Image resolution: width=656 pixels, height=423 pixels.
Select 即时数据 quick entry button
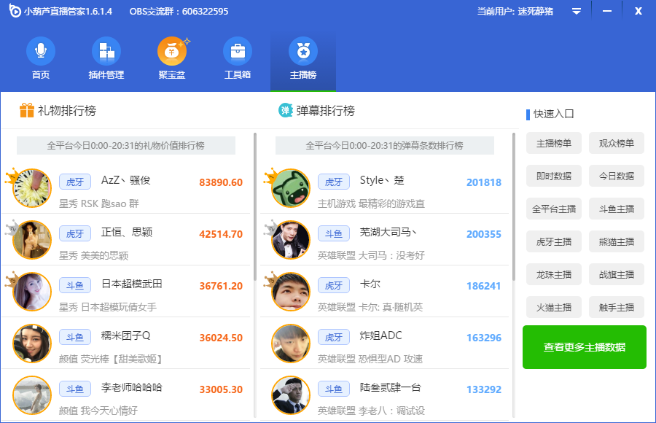554,176
